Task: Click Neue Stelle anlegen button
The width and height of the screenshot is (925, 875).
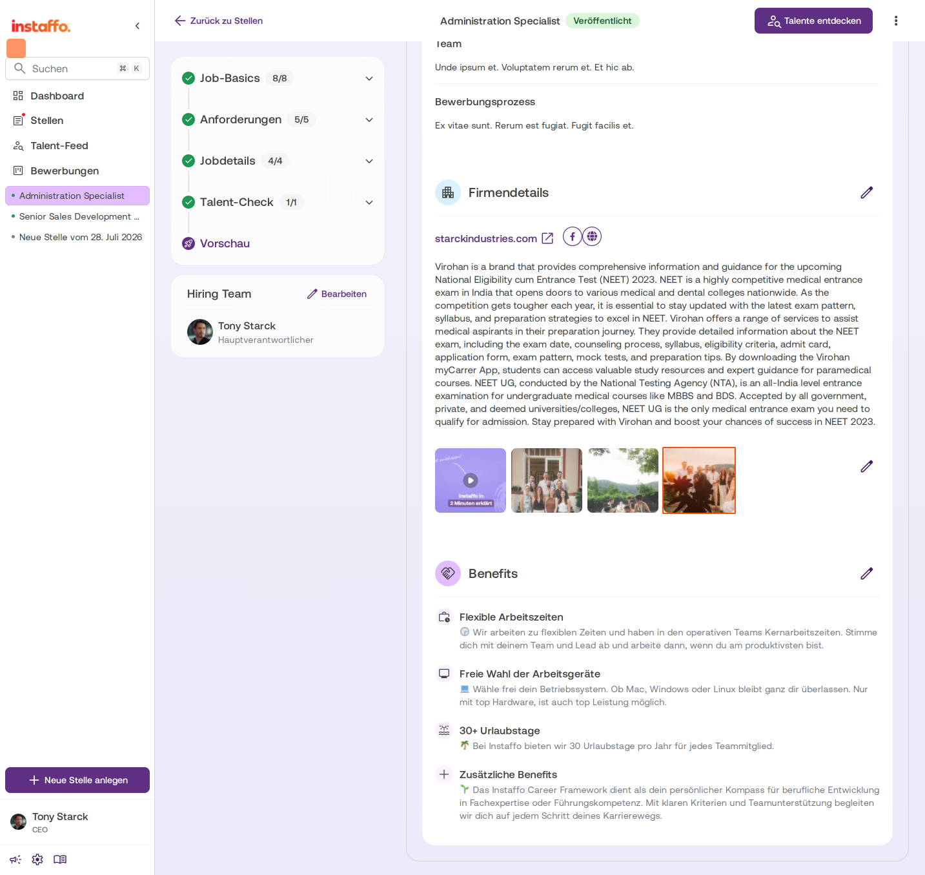Action: [x=77, y=780]
